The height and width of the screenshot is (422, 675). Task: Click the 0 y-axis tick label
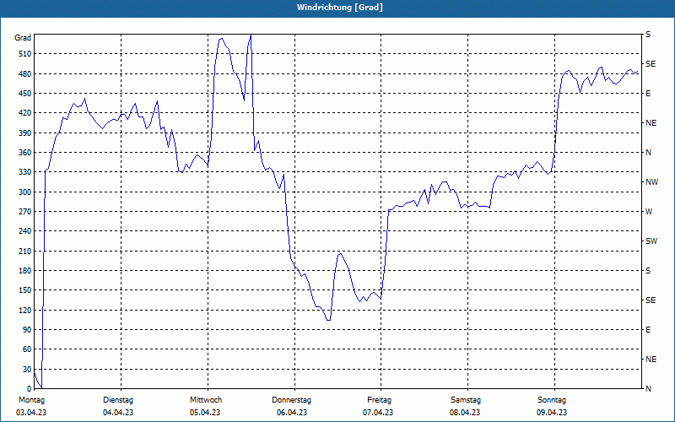point(30,389)
